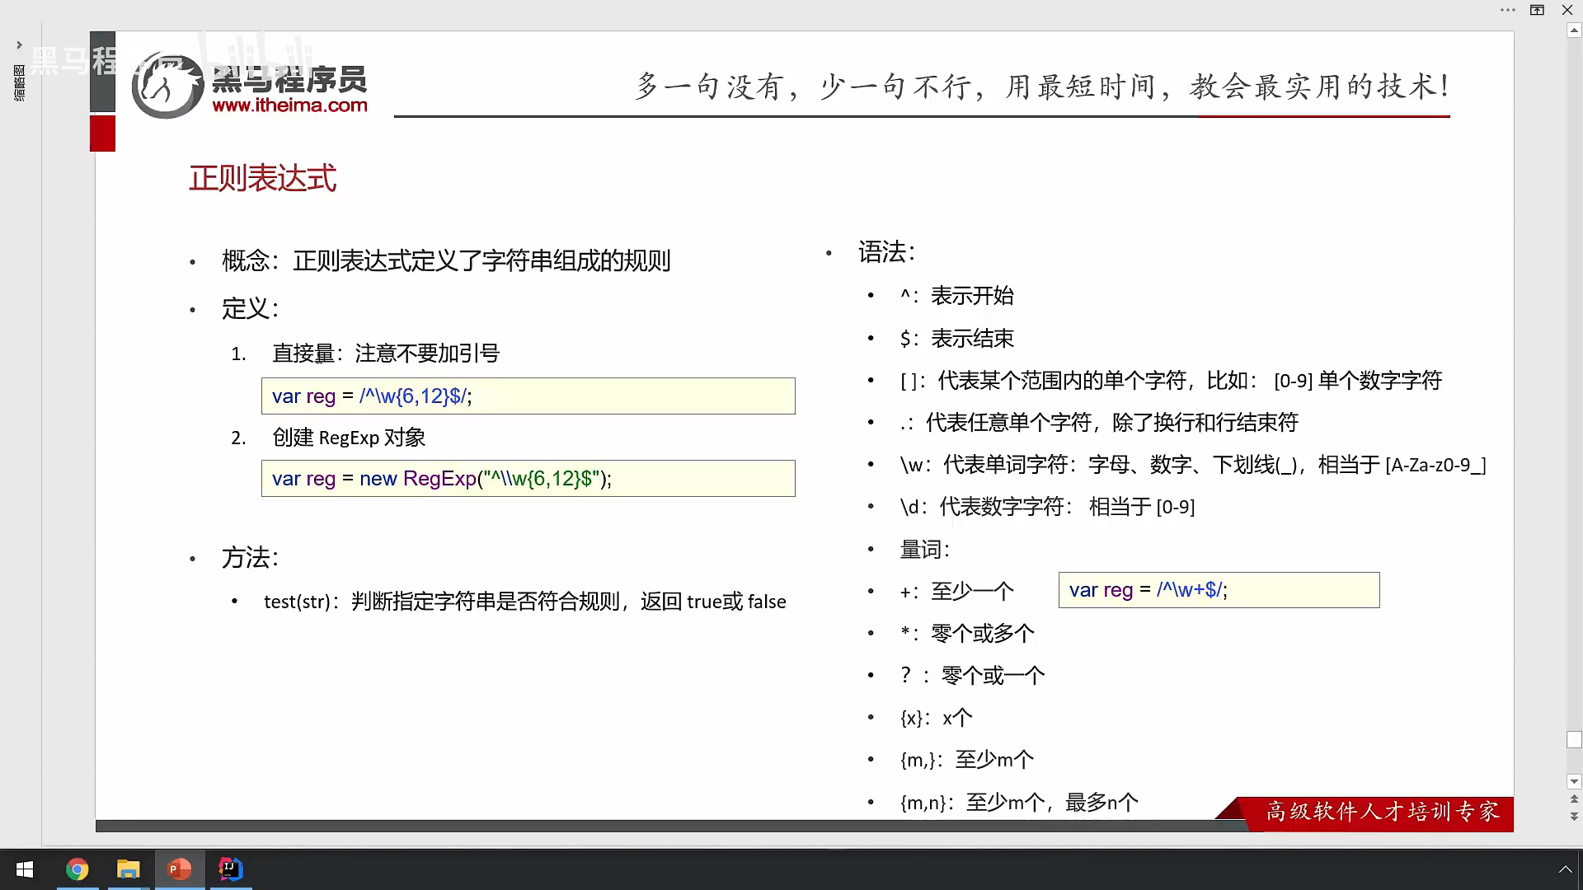Click the vertical scrollbar thumb
The height and width of the screenshot is (890, 1583).
(x=1574, y=739)
